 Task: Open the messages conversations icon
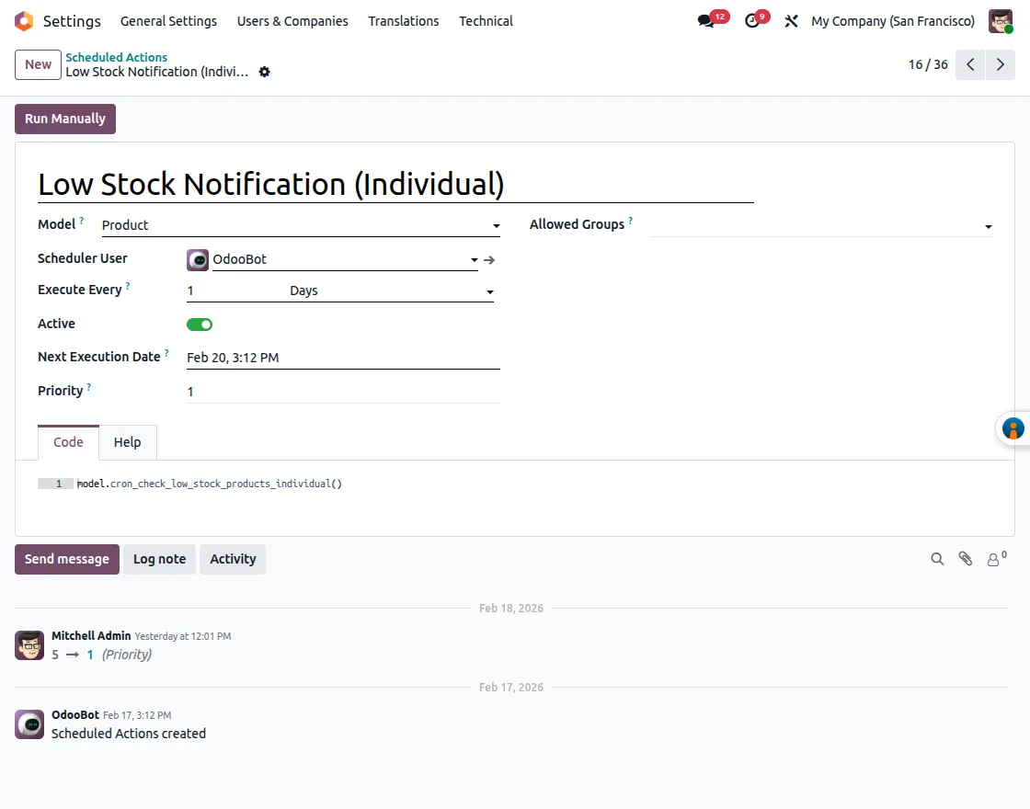pos(706,20)
